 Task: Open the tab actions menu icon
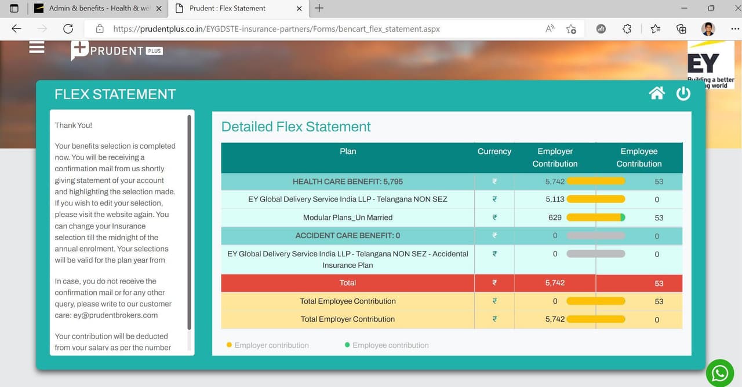click(x=14, y=8)
